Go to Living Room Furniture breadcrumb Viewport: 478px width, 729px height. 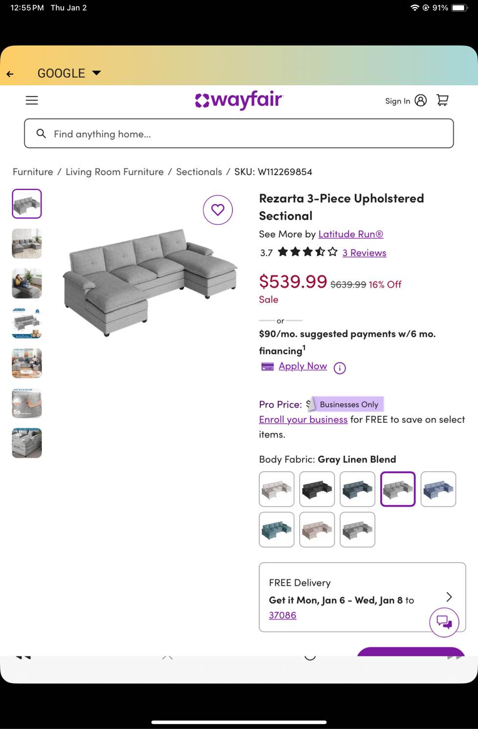[114, 171]
